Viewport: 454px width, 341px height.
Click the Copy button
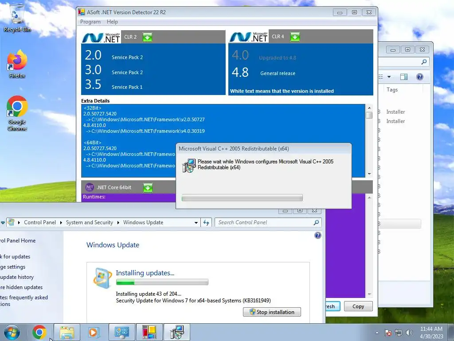pos(358,306)
